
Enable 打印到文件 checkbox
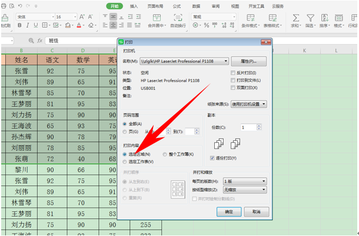click(233, 80)
